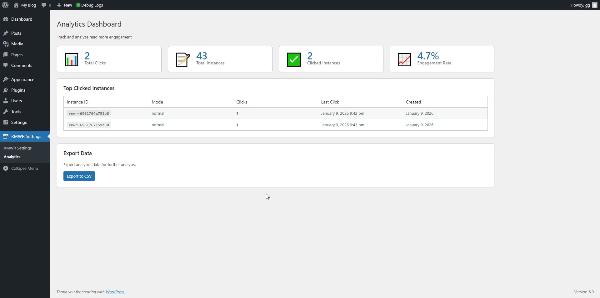Click the Plugins plug icon
This screenshot has height=298, width=600.
click(6, 90)
